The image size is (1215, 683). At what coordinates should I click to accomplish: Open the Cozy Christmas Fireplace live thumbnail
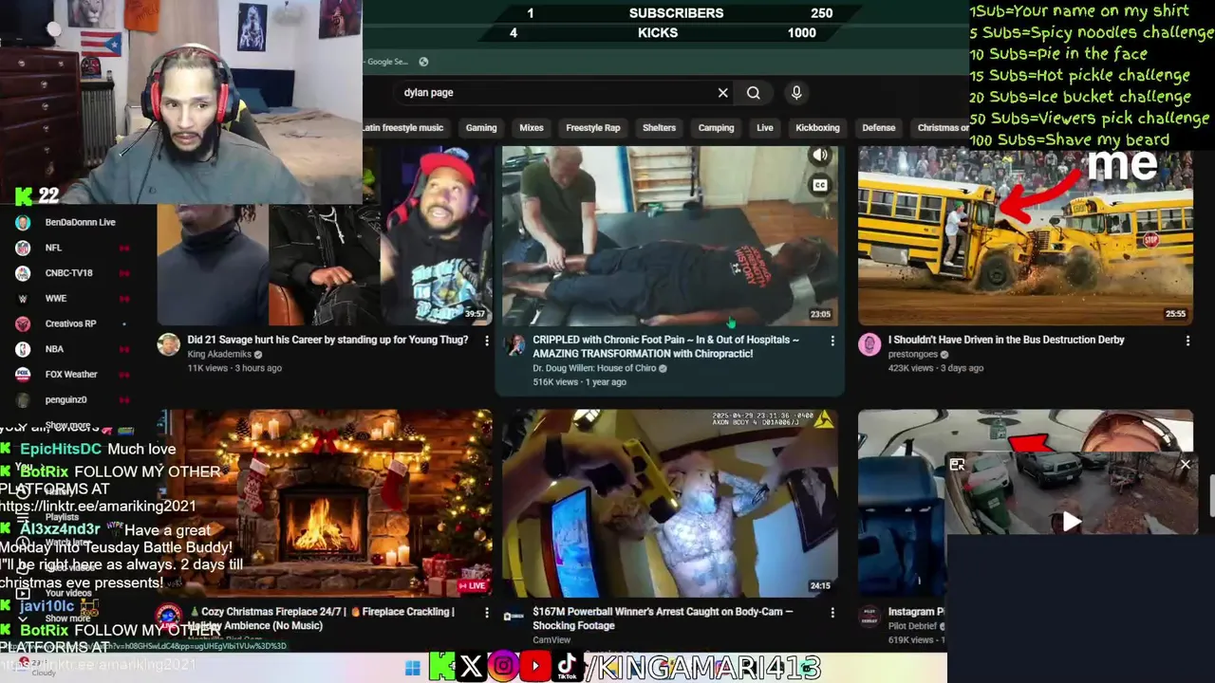click(x=325, y=503)
